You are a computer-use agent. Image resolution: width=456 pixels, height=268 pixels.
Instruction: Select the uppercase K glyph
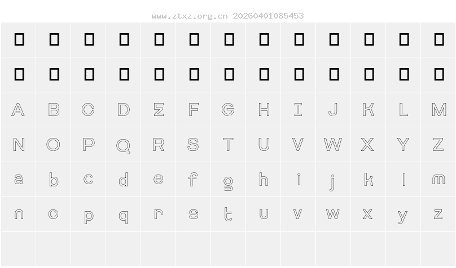click(368, 110)
